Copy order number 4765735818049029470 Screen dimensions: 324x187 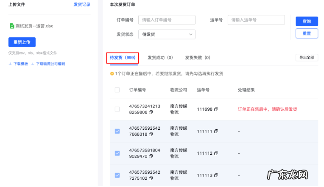tap(151, 156)
